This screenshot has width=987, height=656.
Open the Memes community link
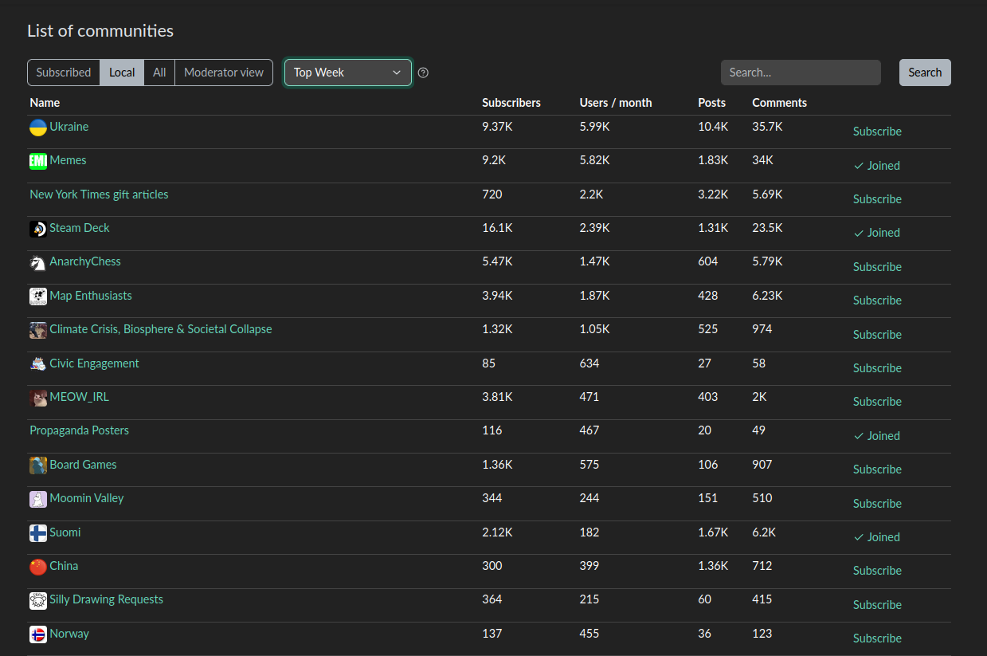68,160
